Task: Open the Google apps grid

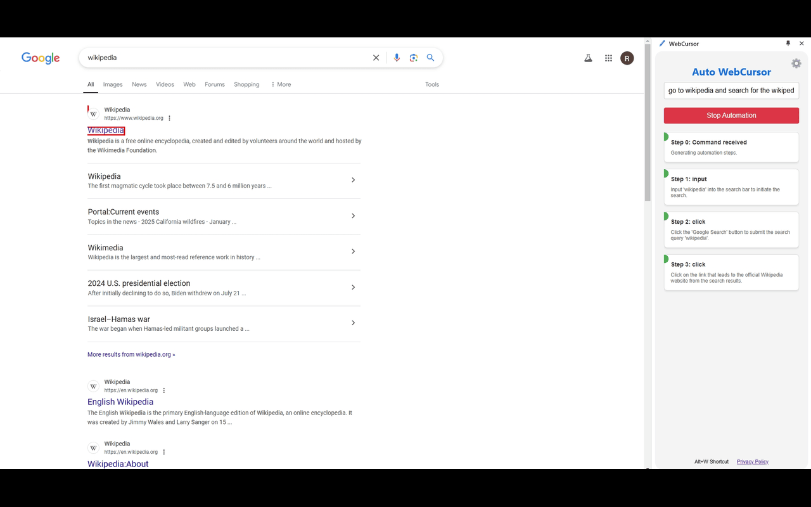Action: (x=608, y=58)
